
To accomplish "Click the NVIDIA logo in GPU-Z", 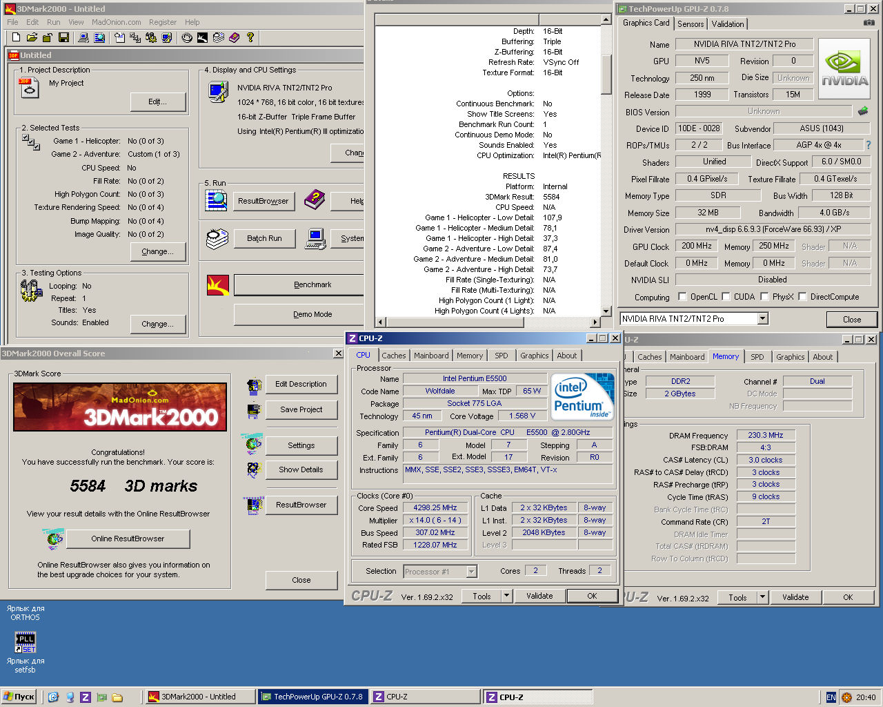I will click(x=845, y=68).
